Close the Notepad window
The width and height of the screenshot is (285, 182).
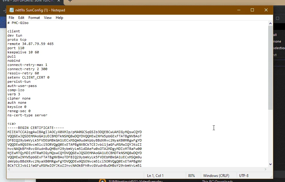point(266,10)
